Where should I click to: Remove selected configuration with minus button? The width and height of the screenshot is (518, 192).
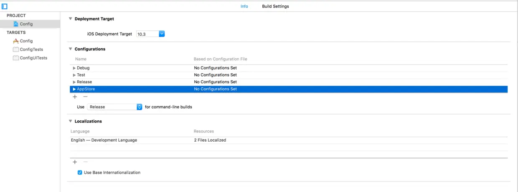(85, 97)
